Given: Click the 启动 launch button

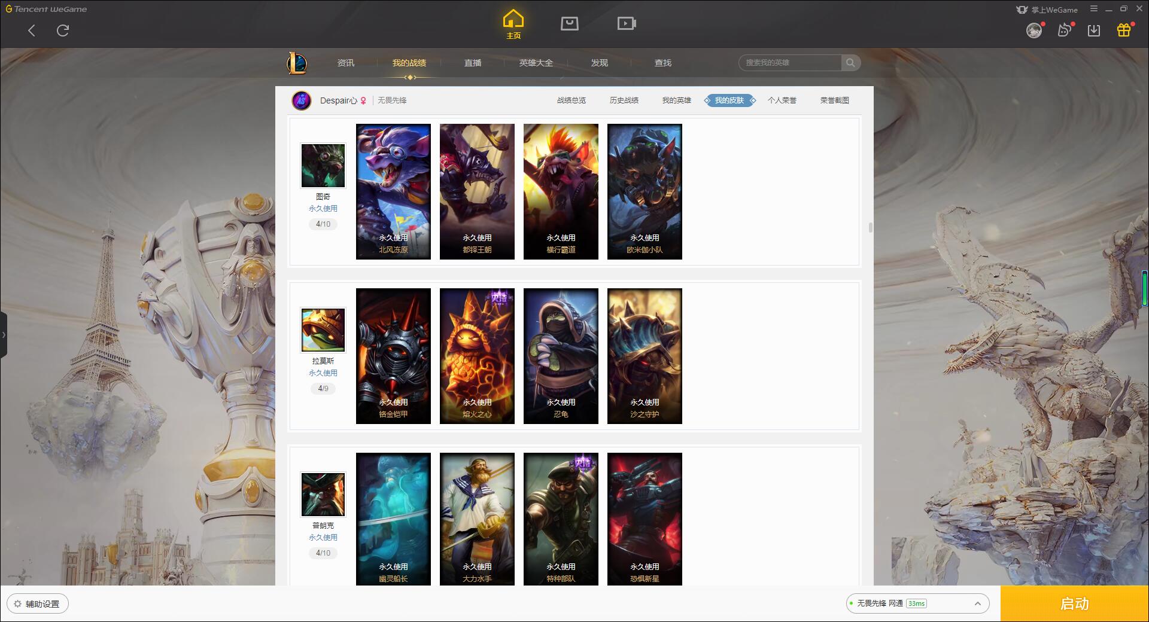Looking at the screenshot, I should (1074, 603).
